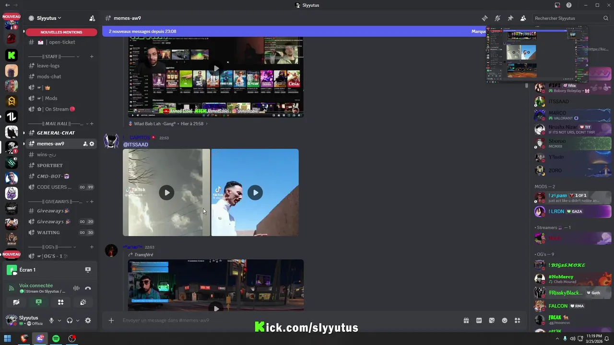Open the Windows Start menu
The image size is (614, 345).
click(8, 339)
